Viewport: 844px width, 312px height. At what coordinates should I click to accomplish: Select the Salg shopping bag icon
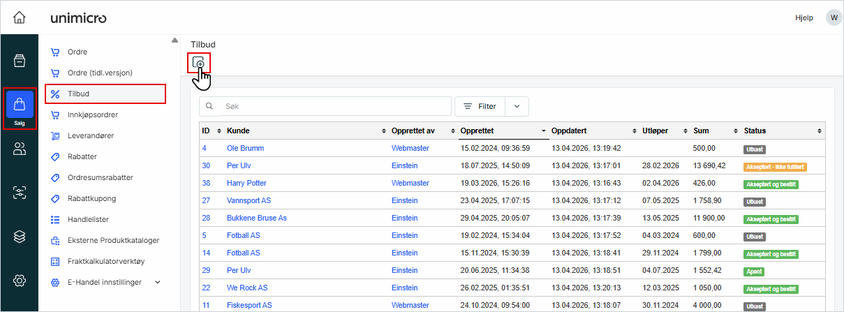(x=20, y=105)
